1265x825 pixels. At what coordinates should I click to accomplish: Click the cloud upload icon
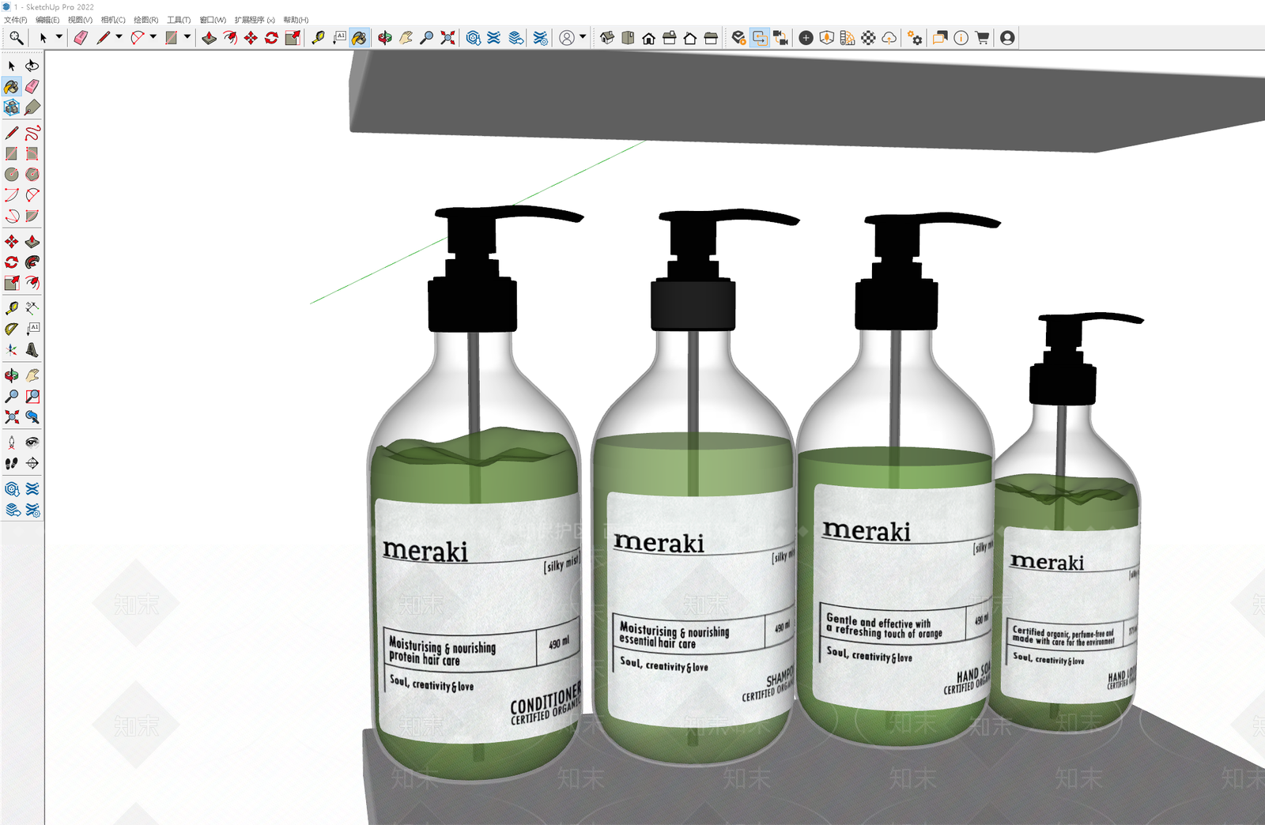(x=889, y=38)
